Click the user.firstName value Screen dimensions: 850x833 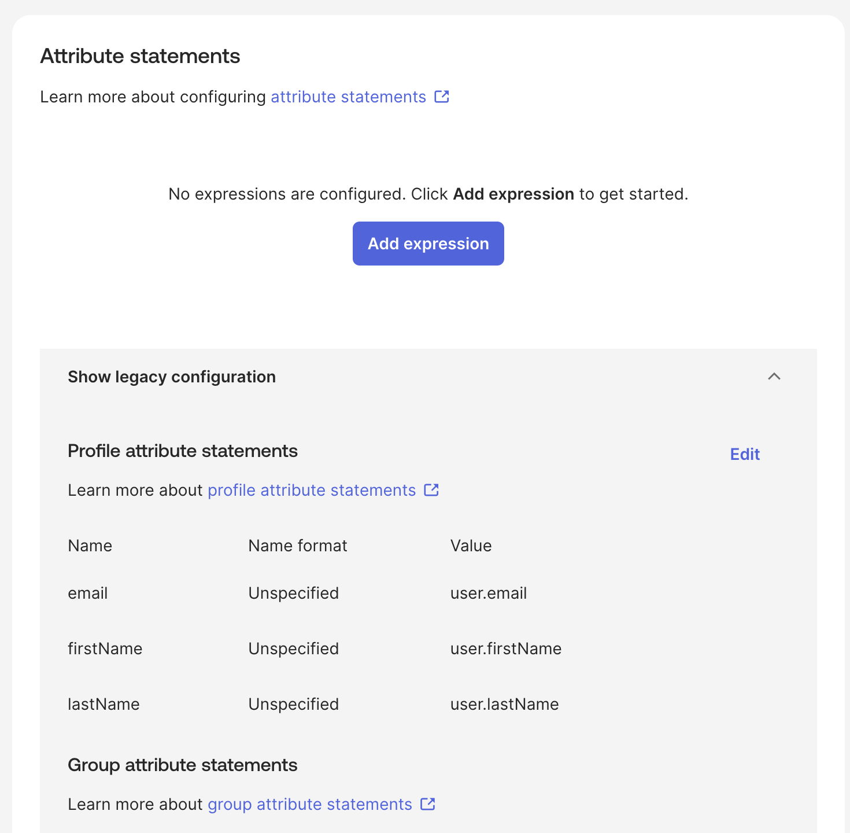point(506,649)
